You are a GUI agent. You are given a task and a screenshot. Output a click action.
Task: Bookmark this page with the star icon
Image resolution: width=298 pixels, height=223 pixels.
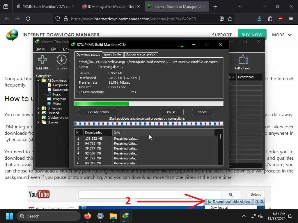(x=230, y=19)
